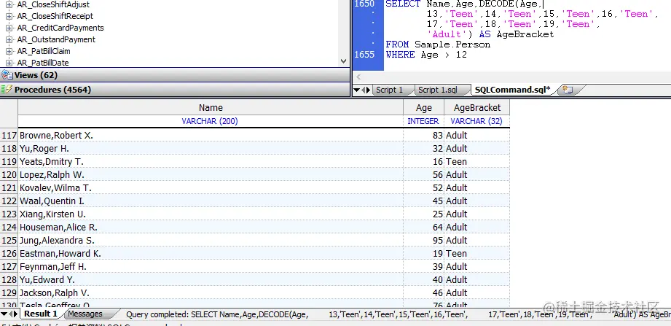Select the AR_PatBillDate table

pos(43,63)
